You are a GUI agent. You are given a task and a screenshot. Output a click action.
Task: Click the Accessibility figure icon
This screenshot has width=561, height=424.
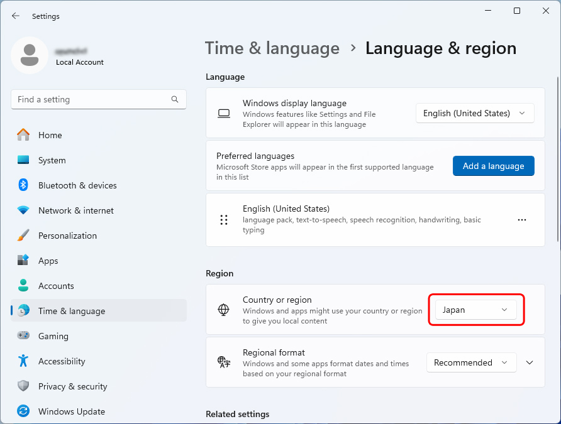pos(23,361)
